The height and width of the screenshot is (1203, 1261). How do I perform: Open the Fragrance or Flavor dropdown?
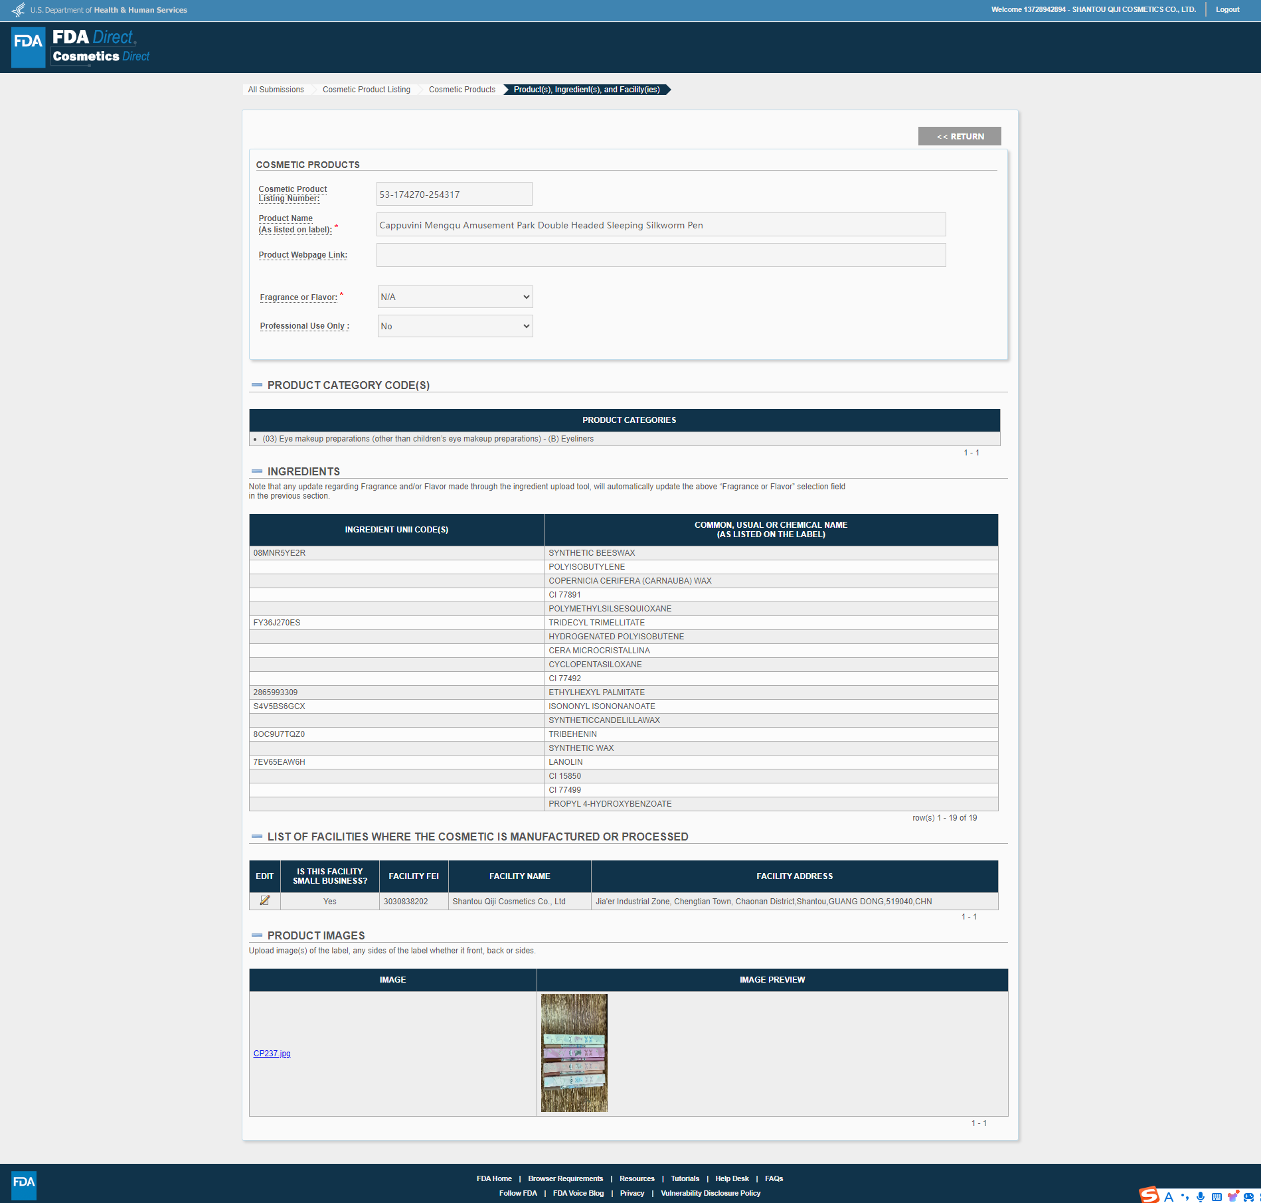455,297
